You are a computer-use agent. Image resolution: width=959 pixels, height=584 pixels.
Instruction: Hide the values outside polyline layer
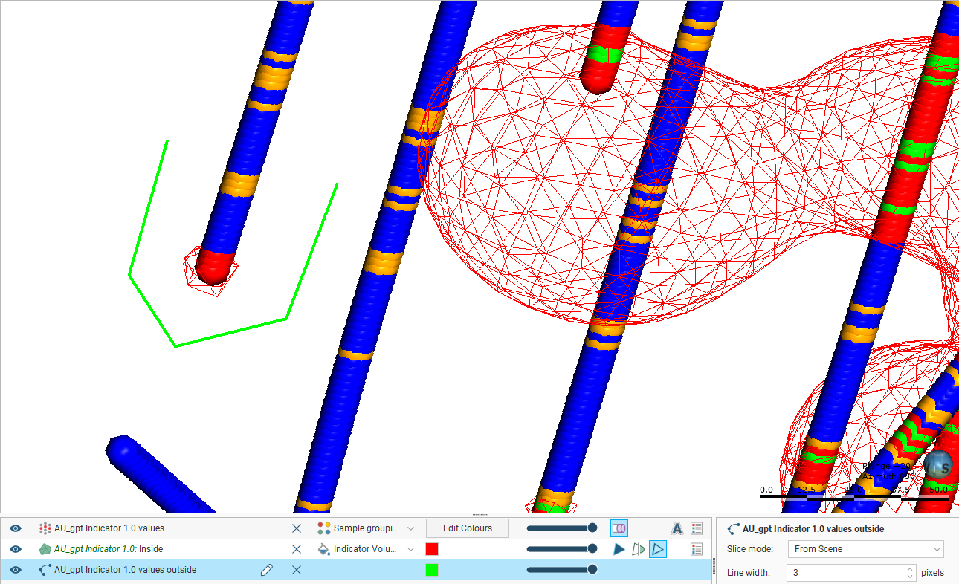coord(16,570)
